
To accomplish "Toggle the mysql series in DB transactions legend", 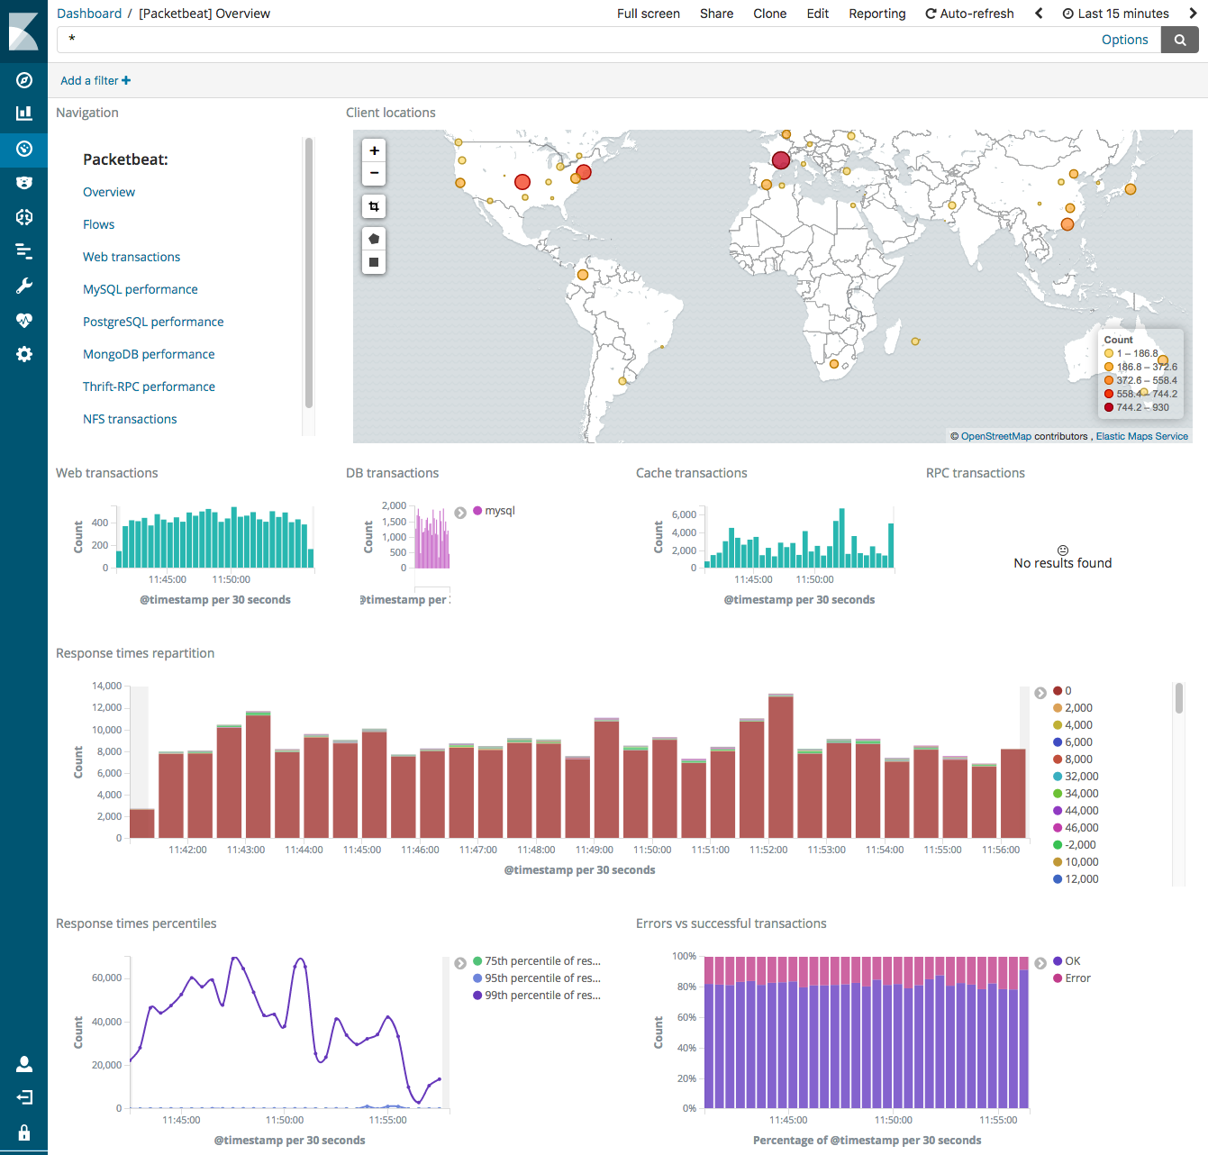I will click(495, 511).
